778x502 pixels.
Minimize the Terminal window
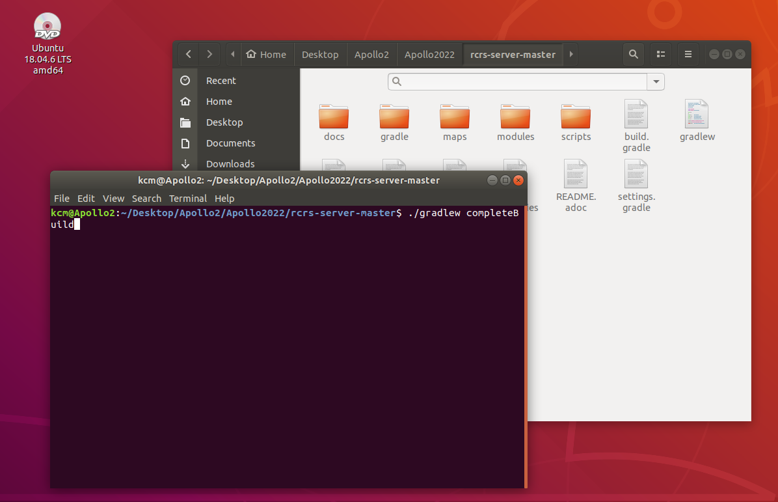point(492,180)
